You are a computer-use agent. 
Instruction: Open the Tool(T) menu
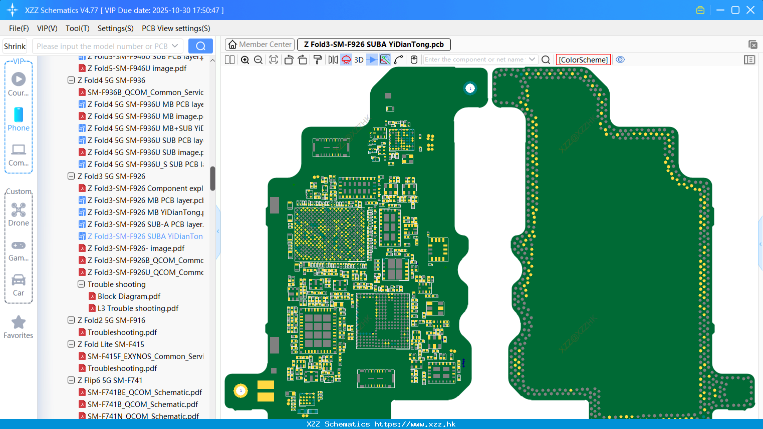[x=78, y=28]
